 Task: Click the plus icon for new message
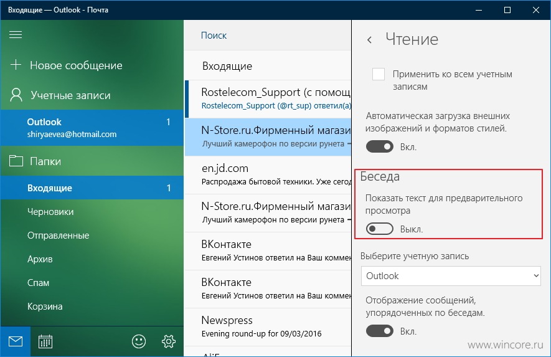16,65
